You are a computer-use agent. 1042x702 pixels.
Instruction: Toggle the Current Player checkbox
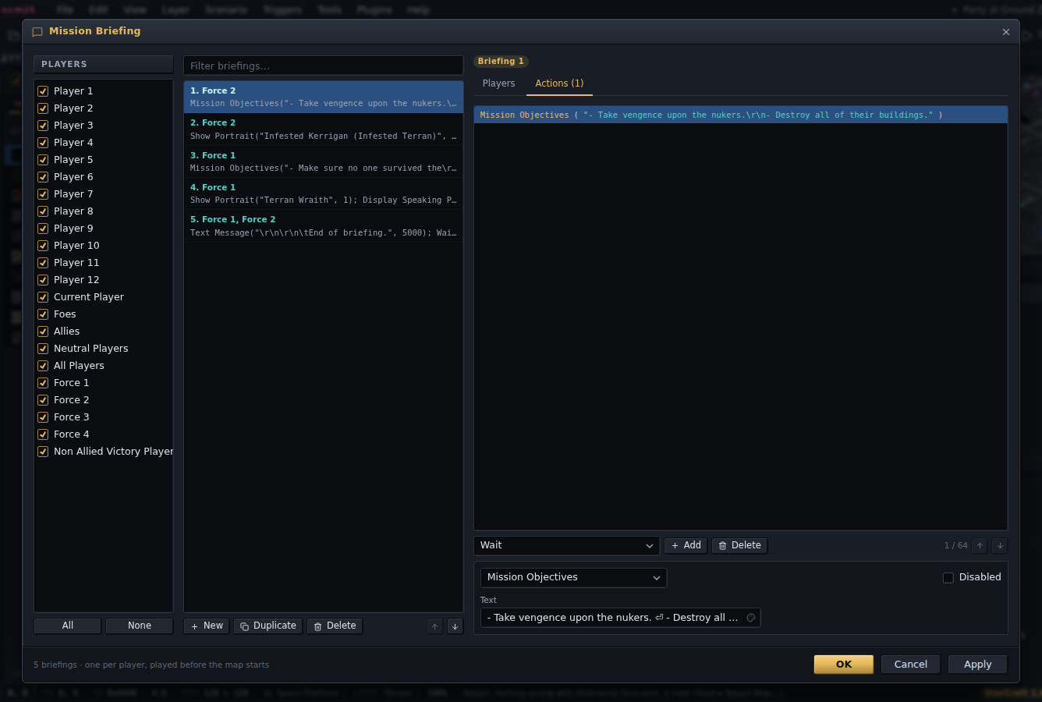[x=43, y=297]
